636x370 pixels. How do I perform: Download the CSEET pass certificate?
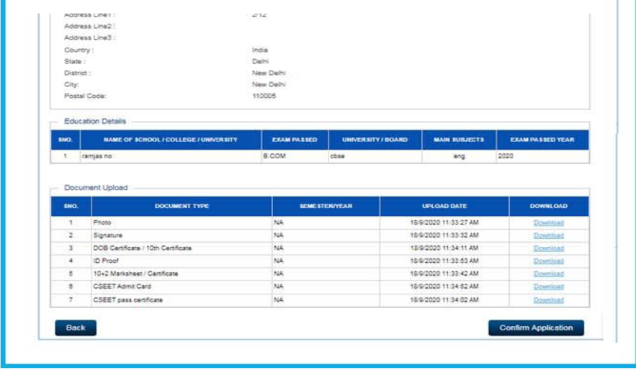(x=548, y=300)
